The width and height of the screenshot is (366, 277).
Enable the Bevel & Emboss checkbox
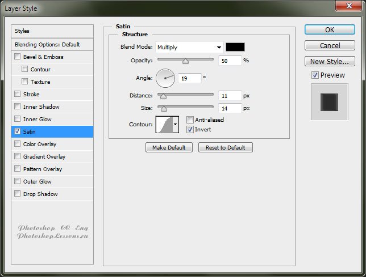(x=18, y=57)
